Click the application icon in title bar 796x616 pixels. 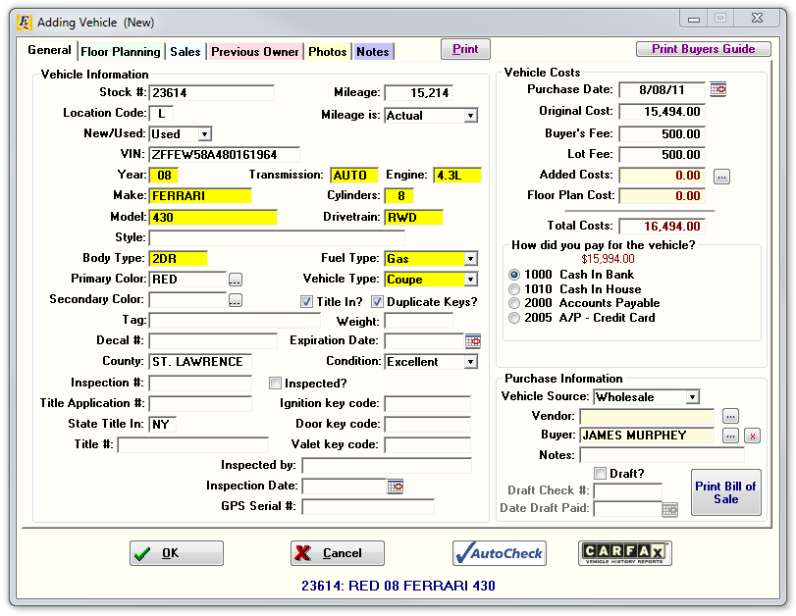click(x=24, y=23)
